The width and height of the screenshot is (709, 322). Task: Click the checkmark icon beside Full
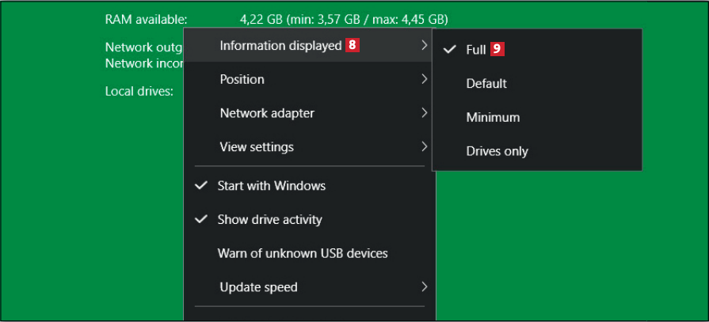click(x=450, y=49)
